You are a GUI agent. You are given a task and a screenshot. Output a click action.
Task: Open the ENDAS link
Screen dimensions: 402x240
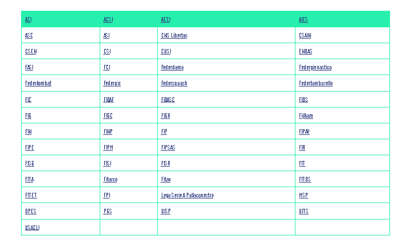(305, 51)
